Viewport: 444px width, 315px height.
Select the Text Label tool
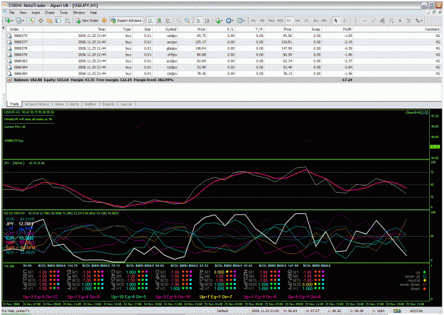tap(408, 21)
